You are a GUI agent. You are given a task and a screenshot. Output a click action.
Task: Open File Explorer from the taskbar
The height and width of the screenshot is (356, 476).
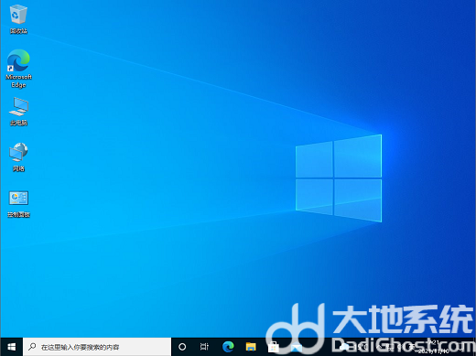pyautogui.click(x=251, y=347)
